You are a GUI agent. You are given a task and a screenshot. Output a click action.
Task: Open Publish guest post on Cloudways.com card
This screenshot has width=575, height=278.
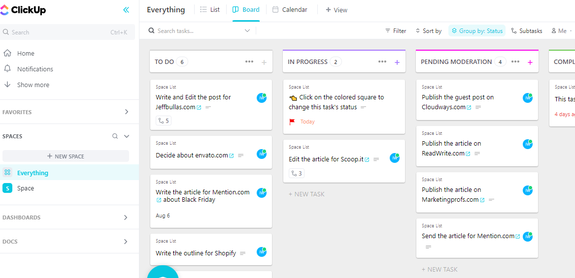477,99
